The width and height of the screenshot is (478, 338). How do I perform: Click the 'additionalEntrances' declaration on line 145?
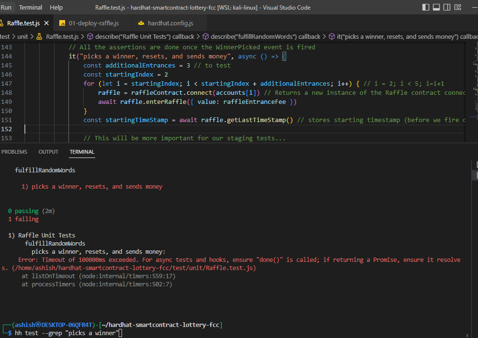[x=140, y=66]
